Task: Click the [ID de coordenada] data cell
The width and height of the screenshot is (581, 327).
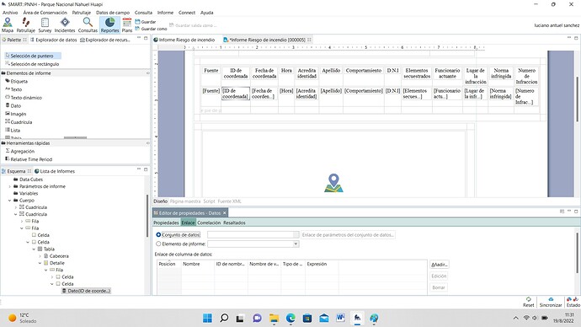Action: click(236, 94)
